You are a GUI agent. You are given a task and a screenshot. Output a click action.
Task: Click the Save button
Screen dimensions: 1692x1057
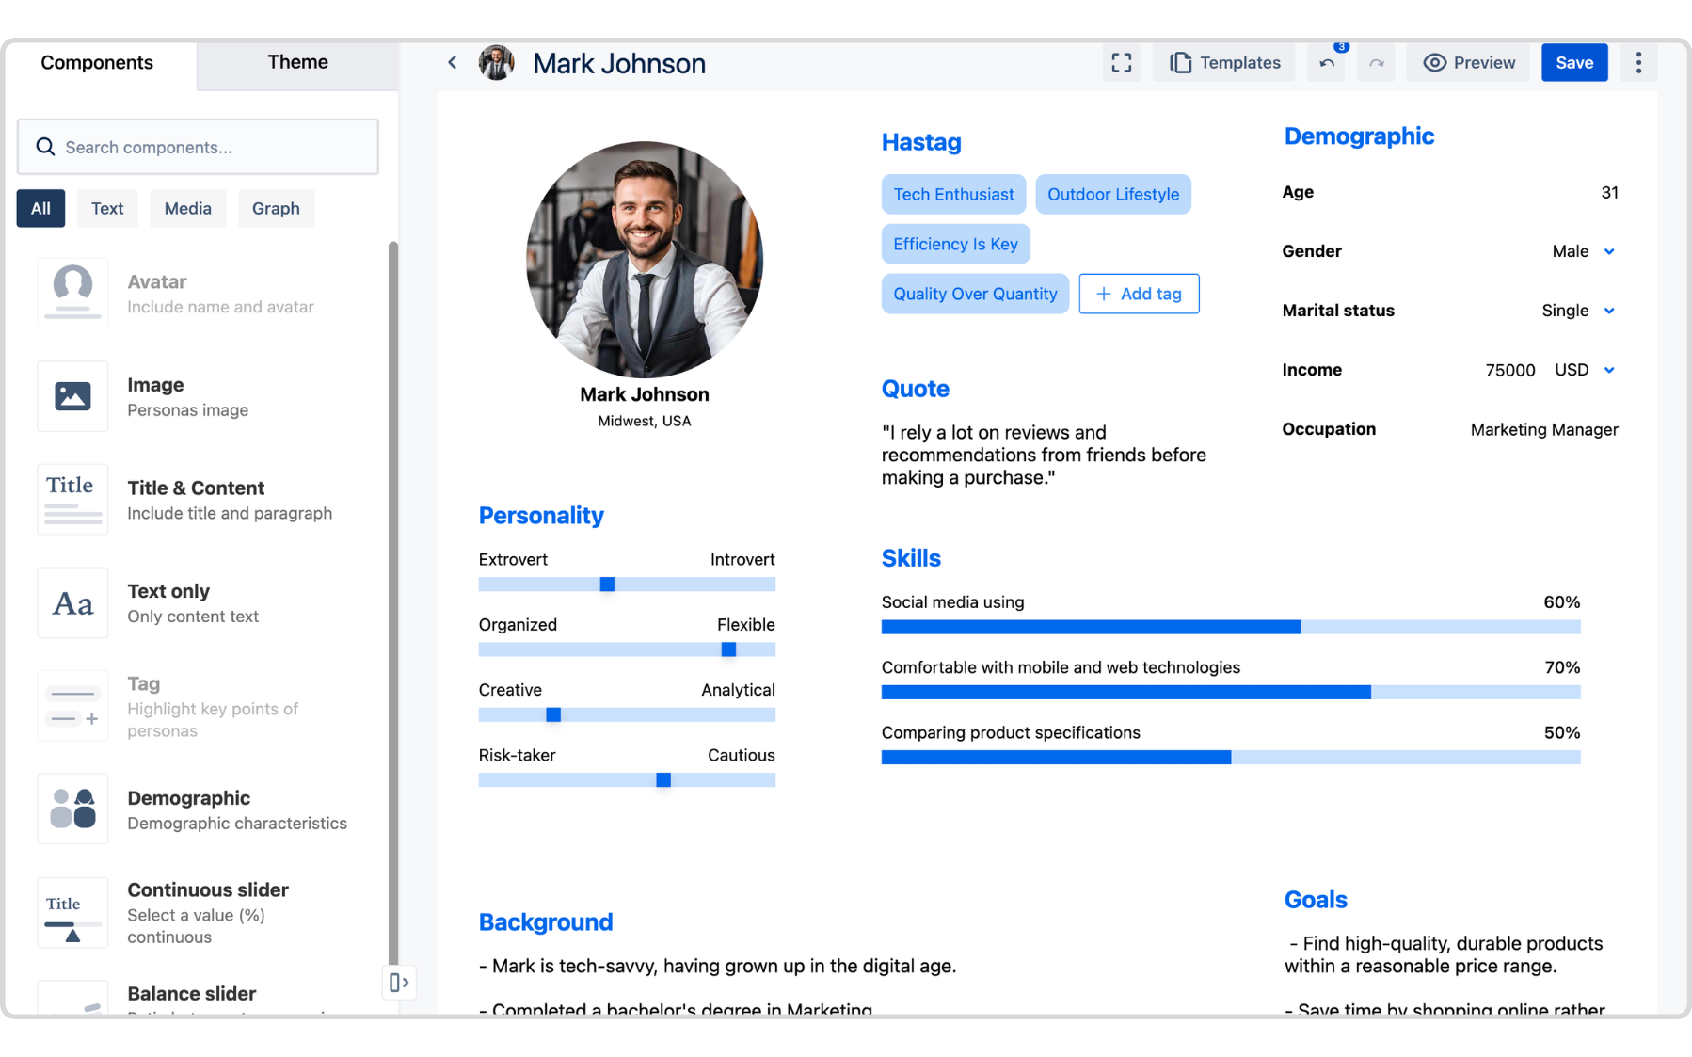pos(1573,62)
